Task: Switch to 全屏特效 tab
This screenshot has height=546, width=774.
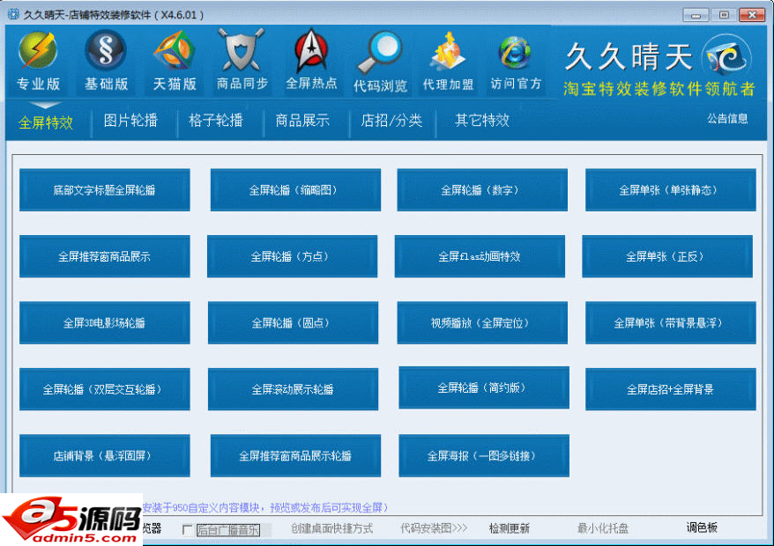Action: [x=46, y=122]
